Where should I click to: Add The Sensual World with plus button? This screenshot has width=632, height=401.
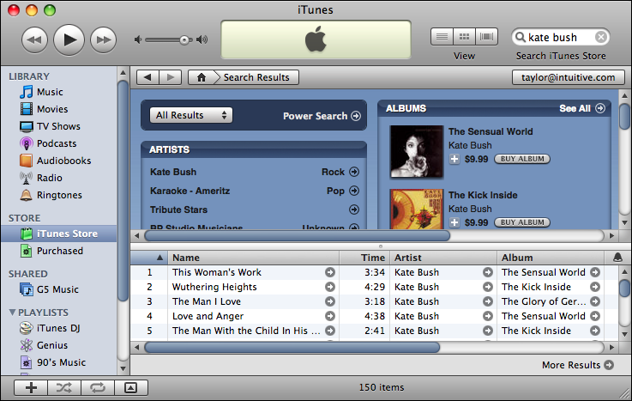454,159
